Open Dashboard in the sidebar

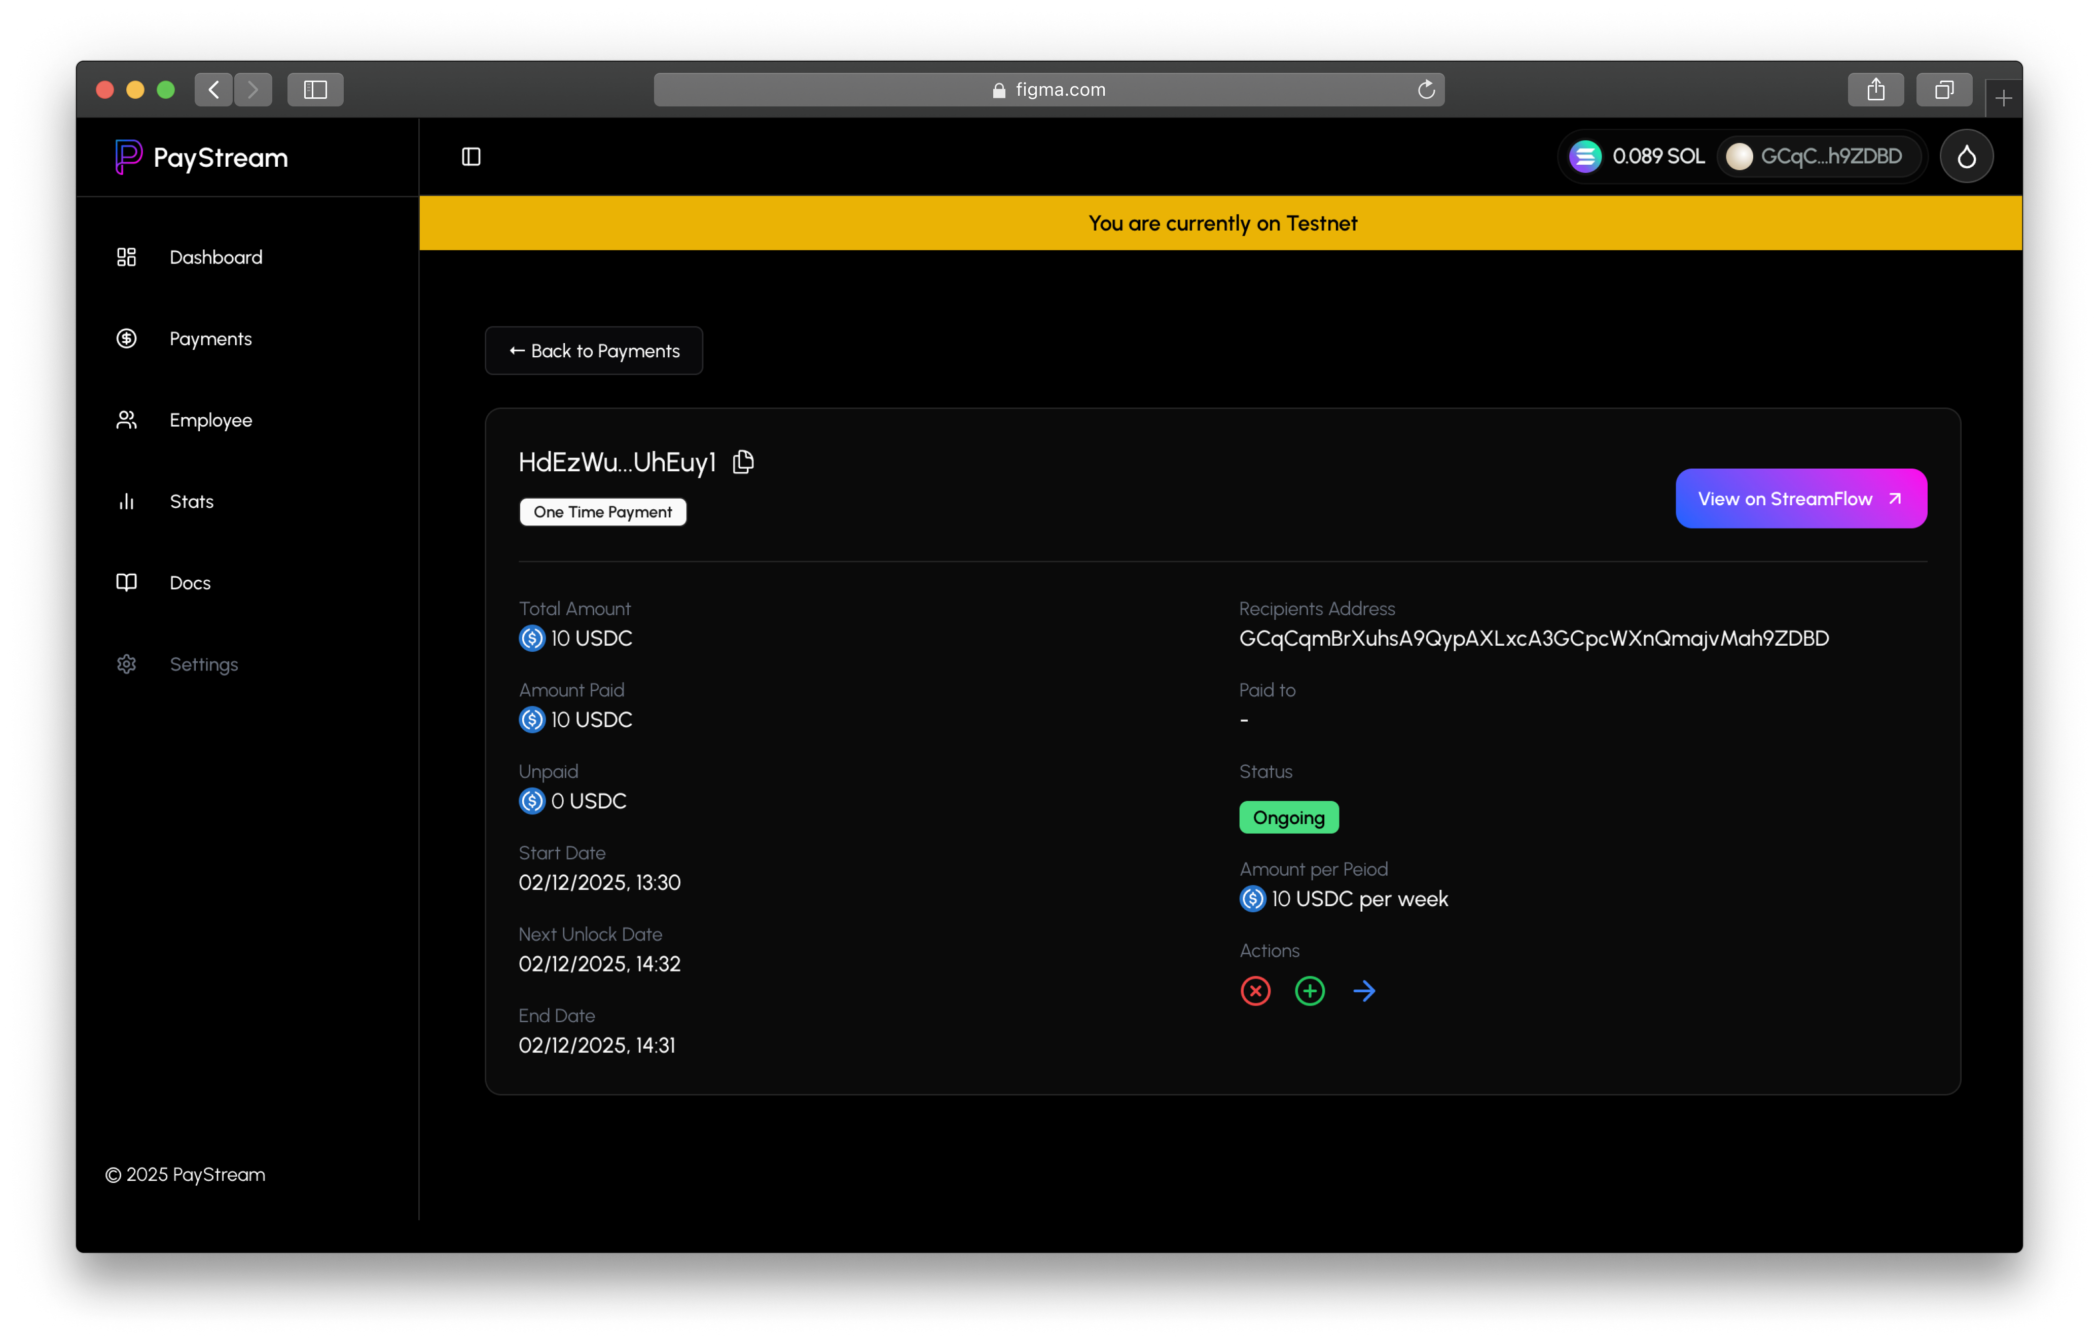pyautogui.click(x=215, y=257)
